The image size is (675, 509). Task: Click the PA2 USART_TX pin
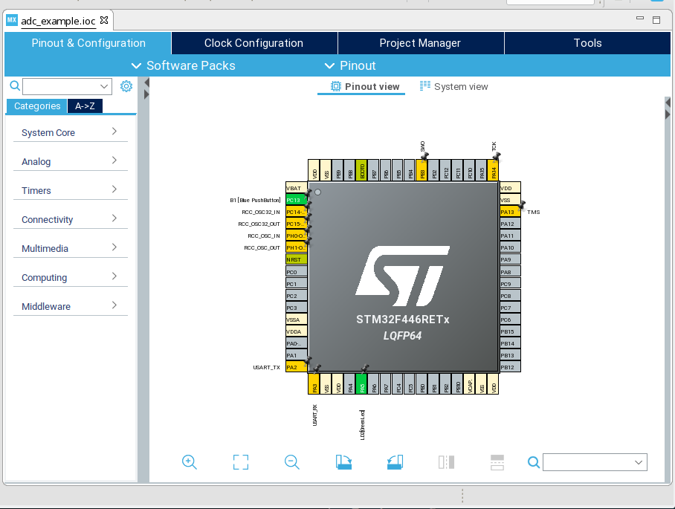(x=296, y=367)
